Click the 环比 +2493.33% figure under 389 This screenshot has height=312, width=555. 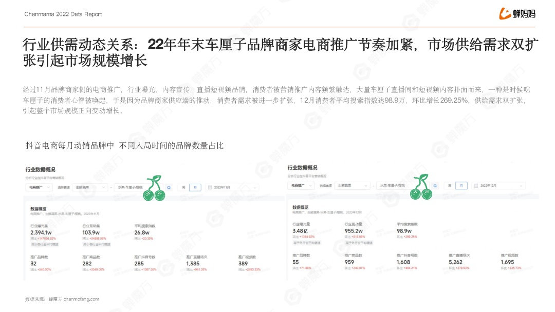(x=250, y=269)
